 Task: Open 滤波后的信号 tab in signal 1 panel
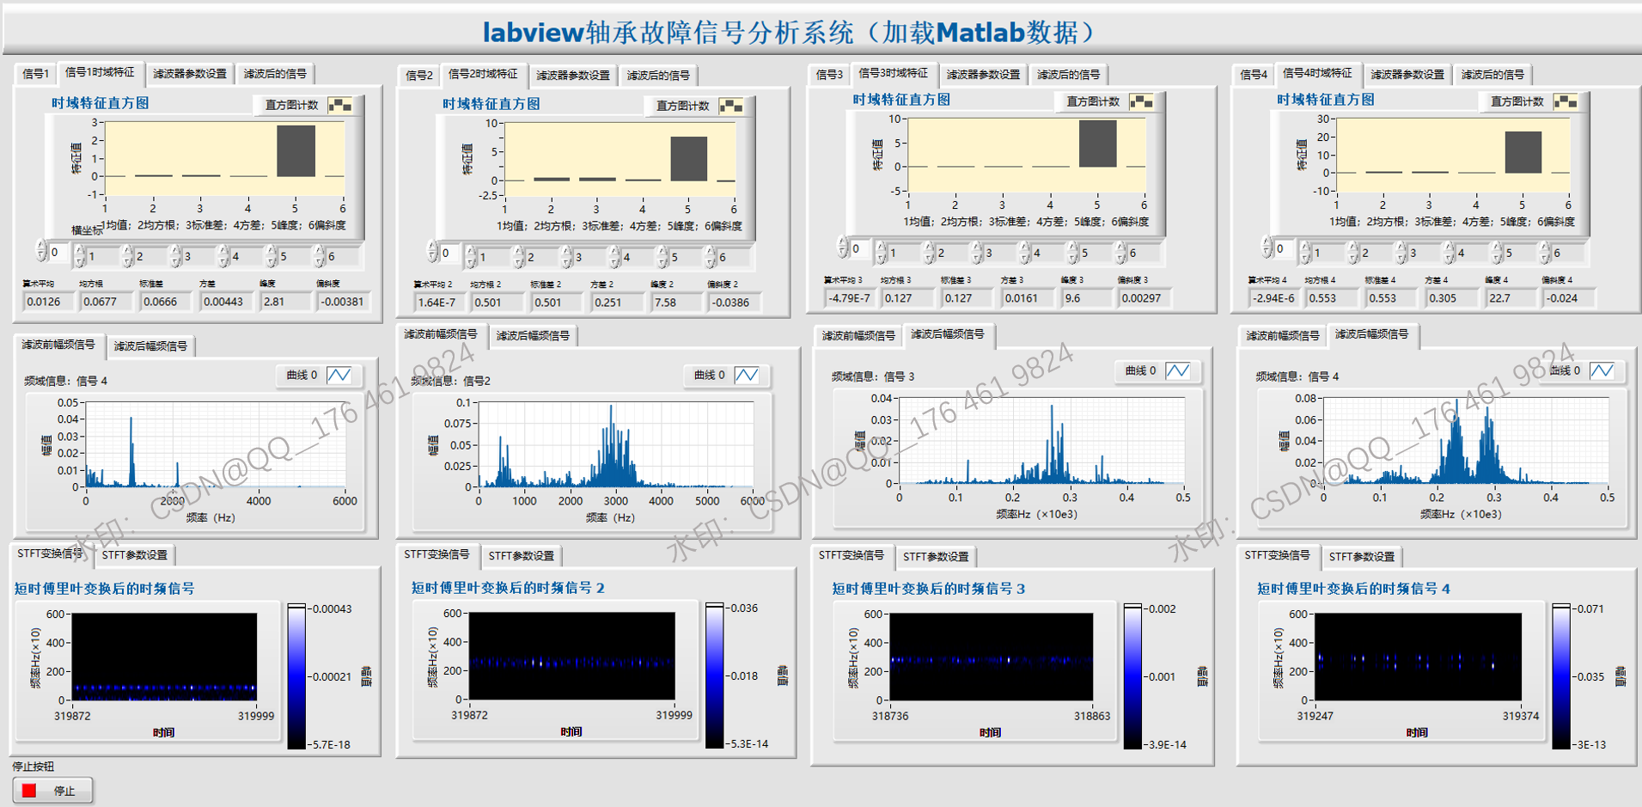[275, 74]
